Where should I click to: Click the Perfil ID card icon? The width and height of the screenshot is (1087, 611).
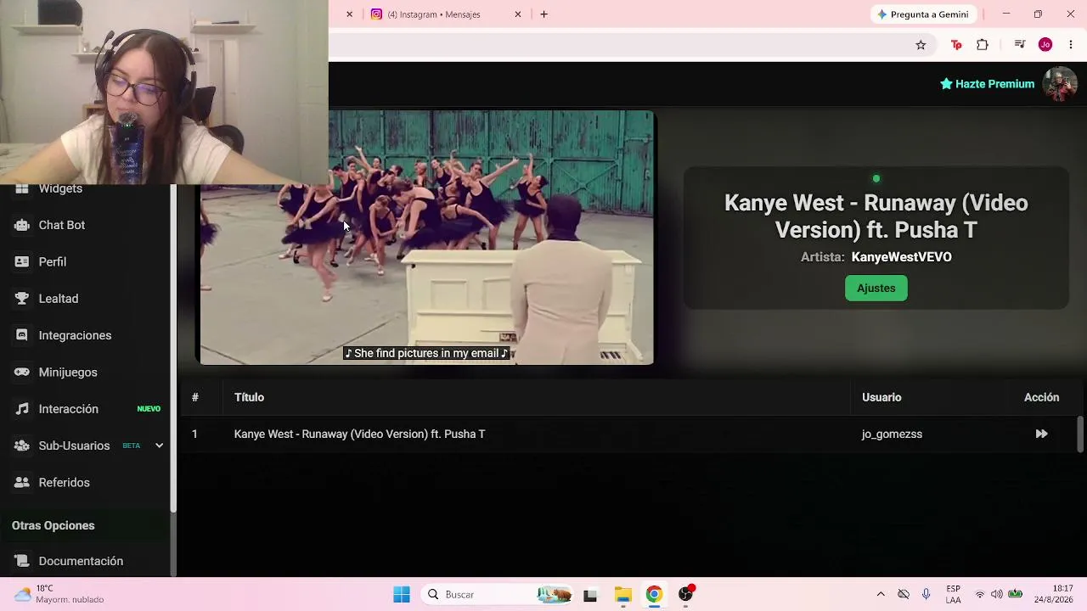pos(22,261)
